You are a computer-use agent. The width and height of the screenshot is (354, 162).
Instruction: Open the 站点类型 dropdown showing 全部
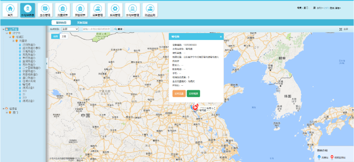click(x=70, y=29)
